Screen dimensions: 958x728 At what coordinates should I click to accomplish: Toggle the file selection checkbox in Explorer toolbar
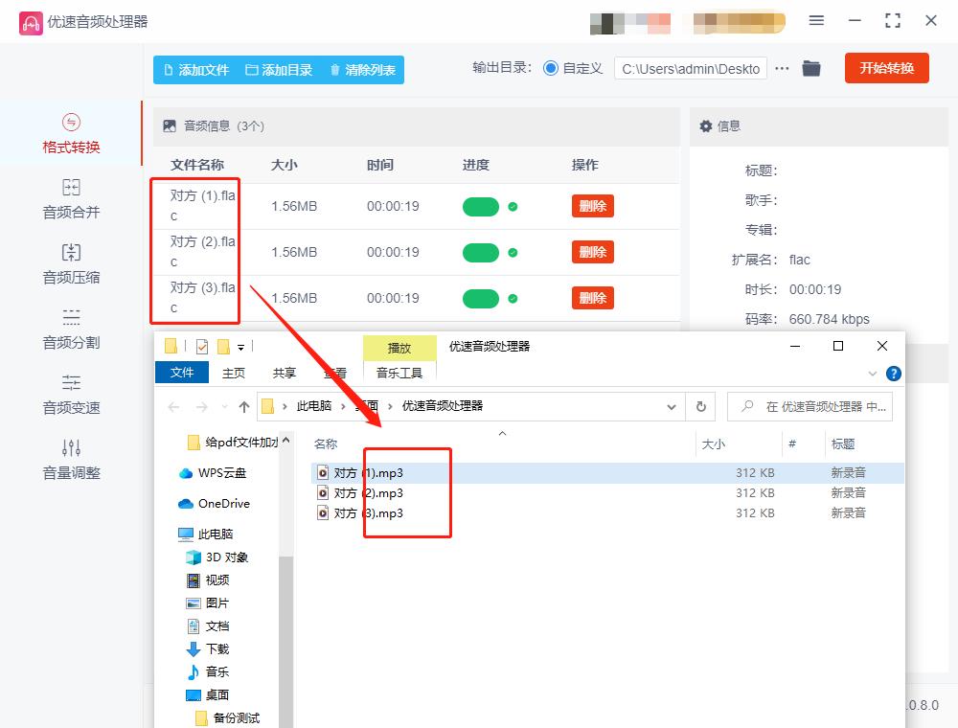pos(200,346)
